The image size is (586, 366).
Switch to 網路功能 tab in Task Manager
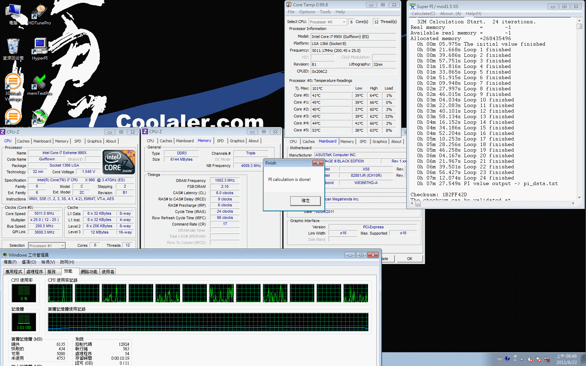click(89, 272)
